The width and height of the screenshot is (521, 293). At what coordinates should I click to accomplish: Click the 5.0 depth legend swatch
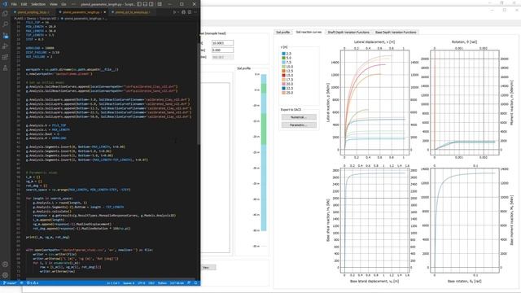[284, 58]
